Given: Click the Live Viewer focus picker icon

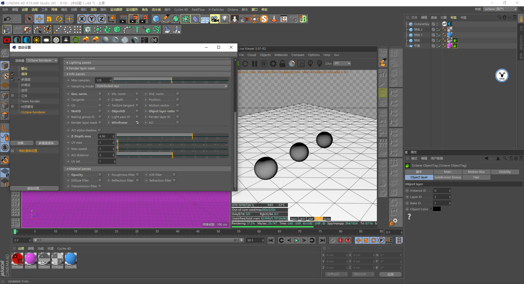Looking at the screenshot, I should (310, 64).
